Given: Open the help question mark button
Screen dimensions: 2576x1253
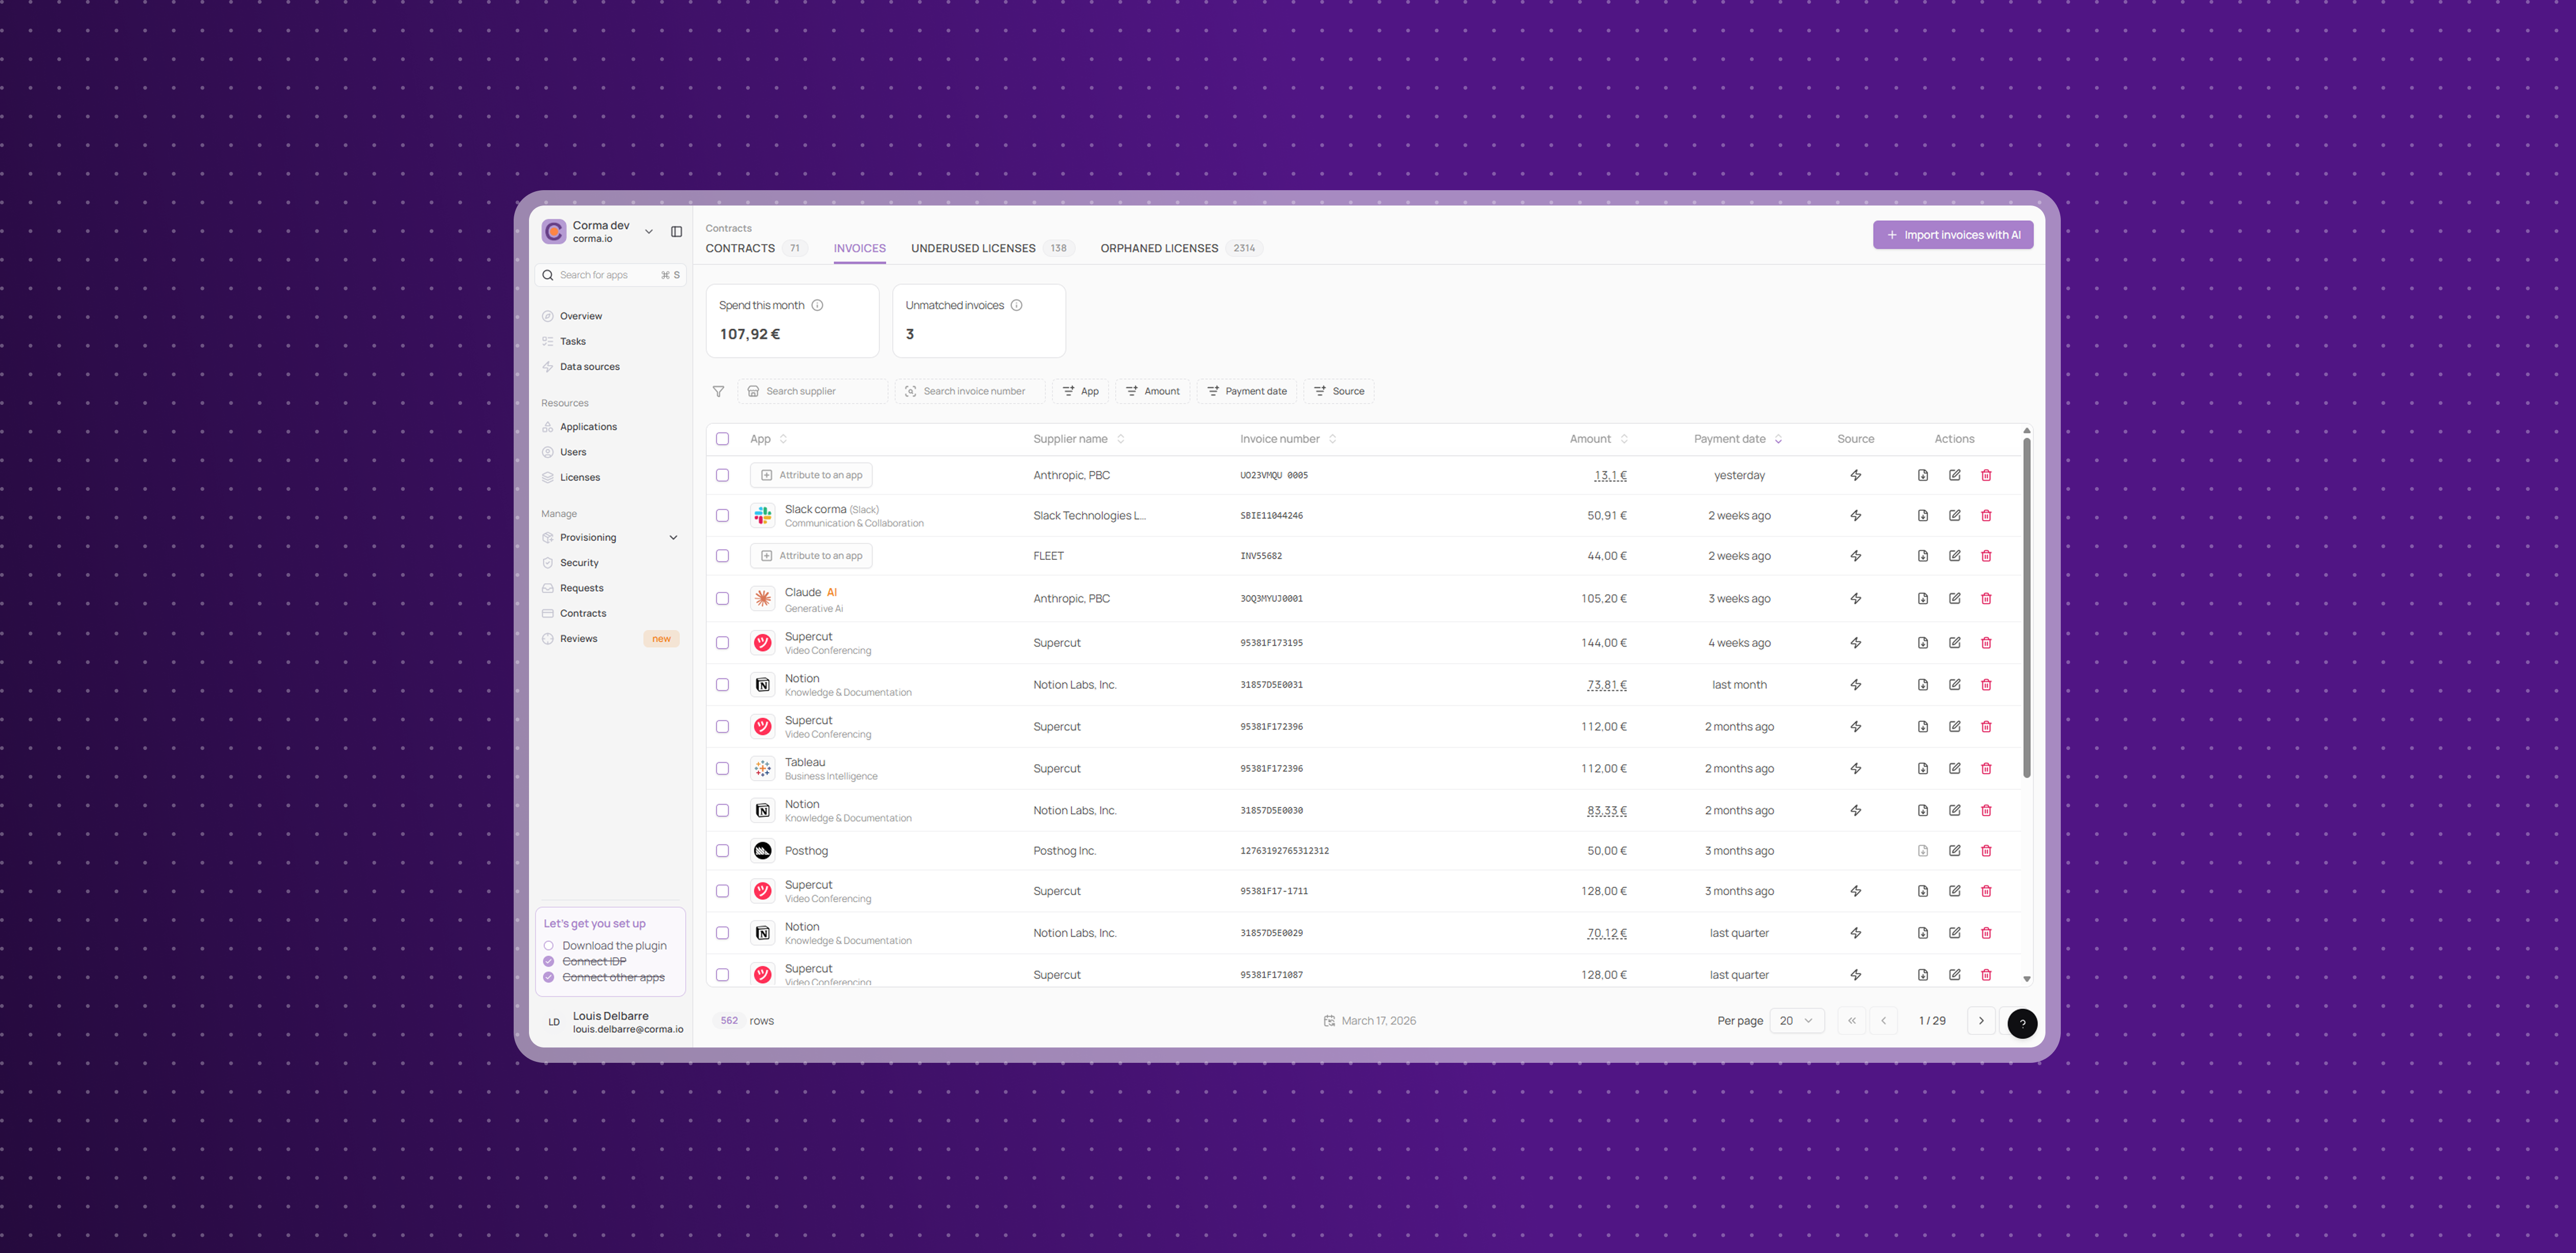Looking at the screenshot, I should pyautogui.click(x=2022, y=1023).
